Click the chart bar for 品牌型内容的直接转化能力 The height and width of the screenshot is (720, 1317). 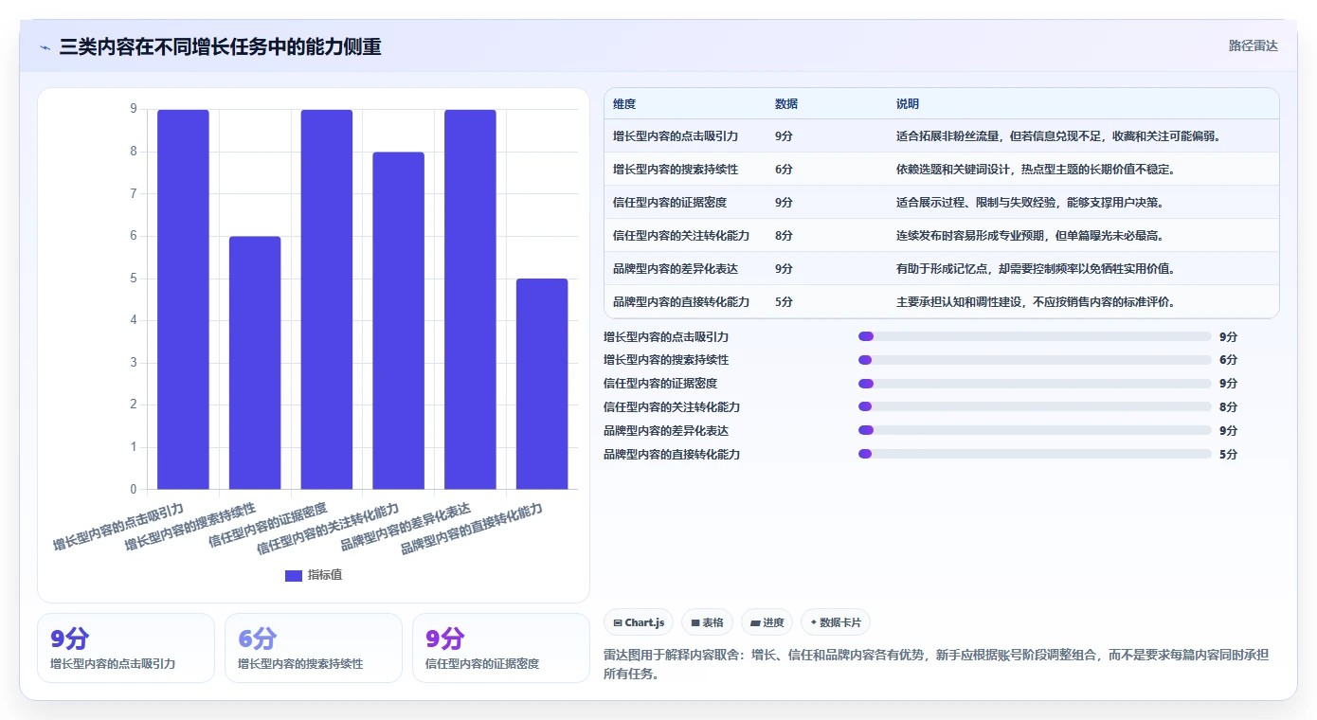(542, 384)
